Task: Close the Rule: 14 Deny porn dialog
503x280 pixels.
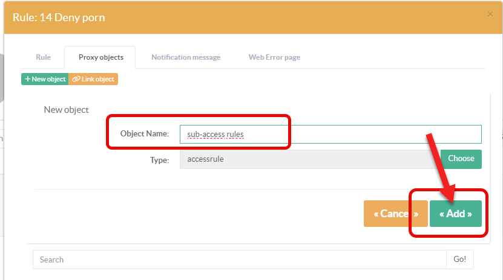Action: 490,14
